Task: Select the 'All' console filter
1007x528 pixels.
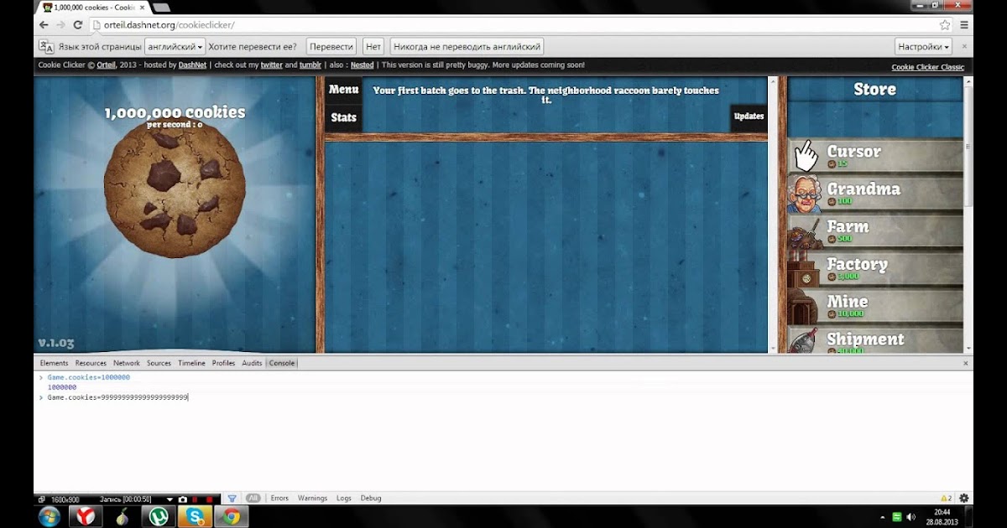Action: [253, 498]
